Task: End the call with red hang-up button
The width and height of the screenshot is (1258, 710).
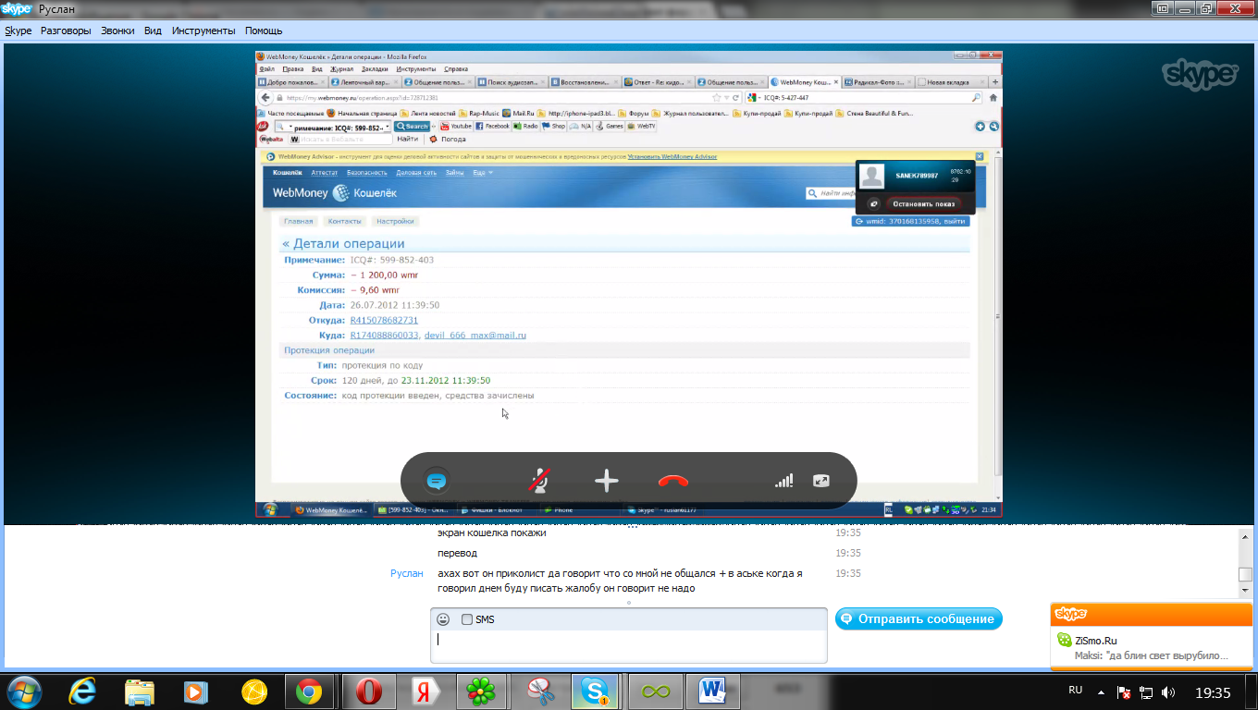Action: tap(673, 481)
